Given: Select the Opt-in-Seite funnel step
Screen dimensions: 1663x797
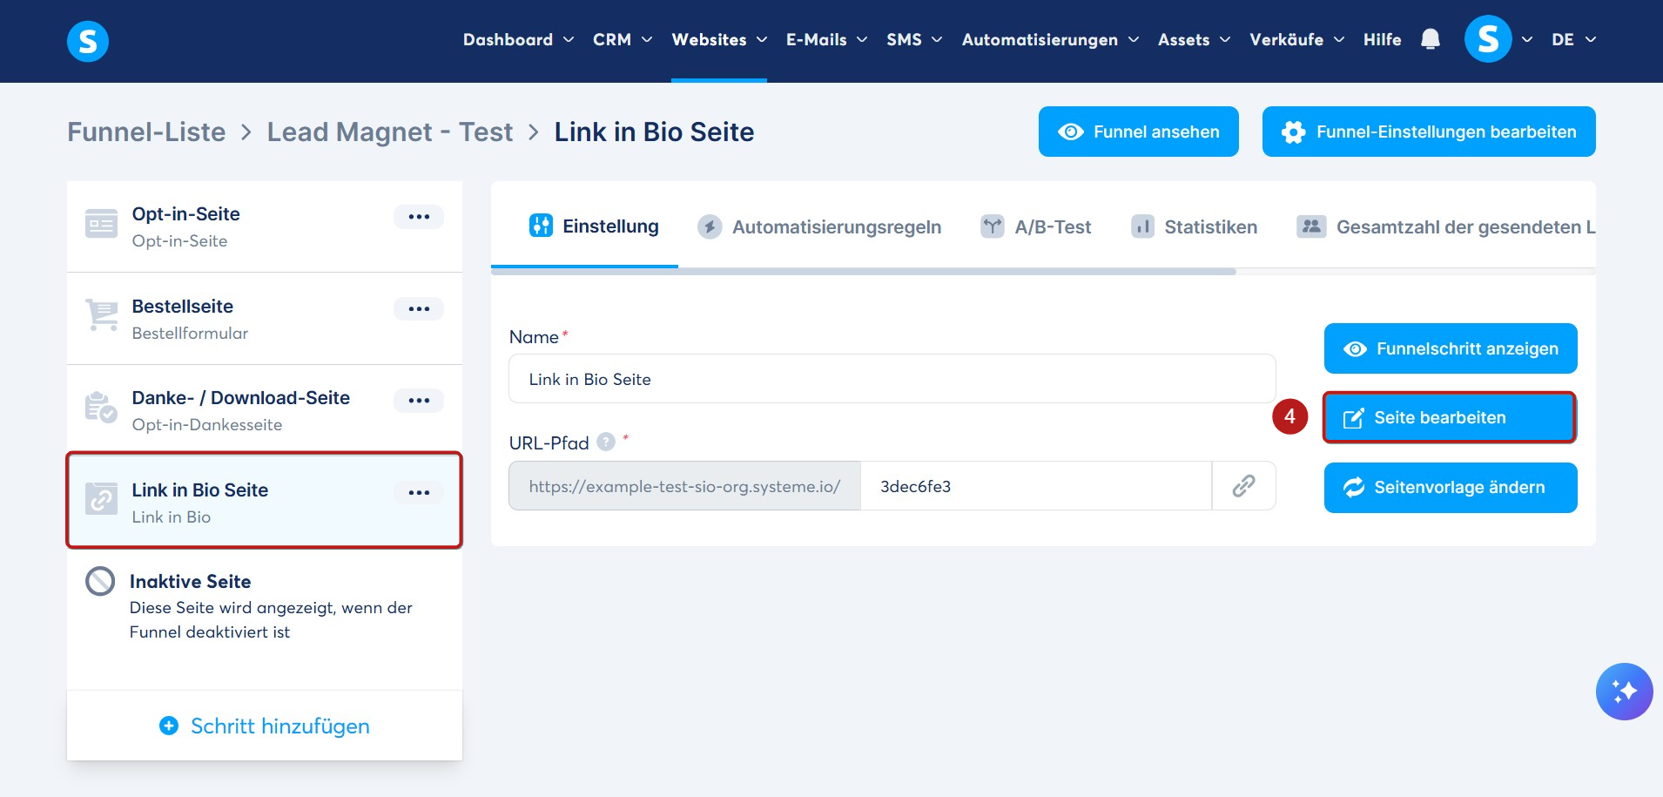Looking at the screenshot, I should 265,226.
